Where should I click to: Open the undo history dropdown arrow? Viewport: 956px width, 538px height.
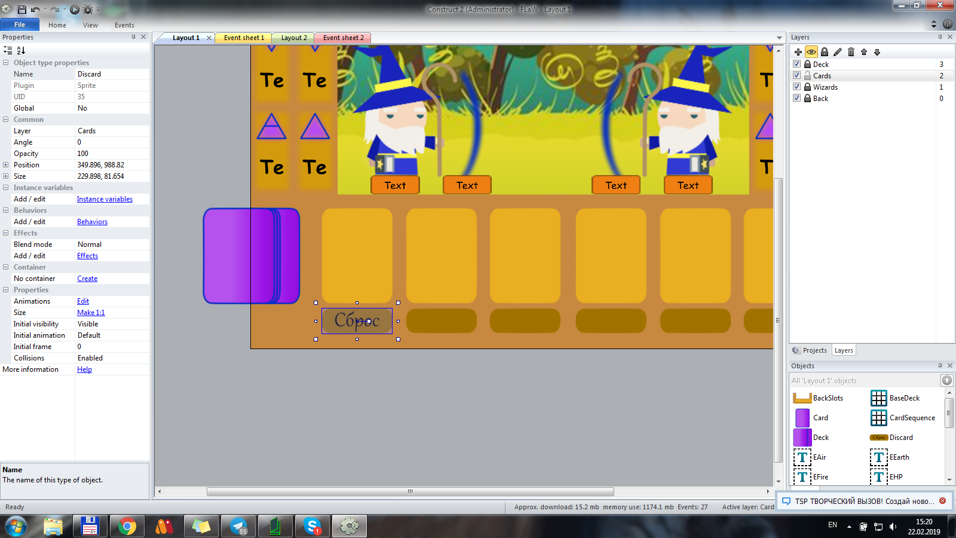pos(45,10)
